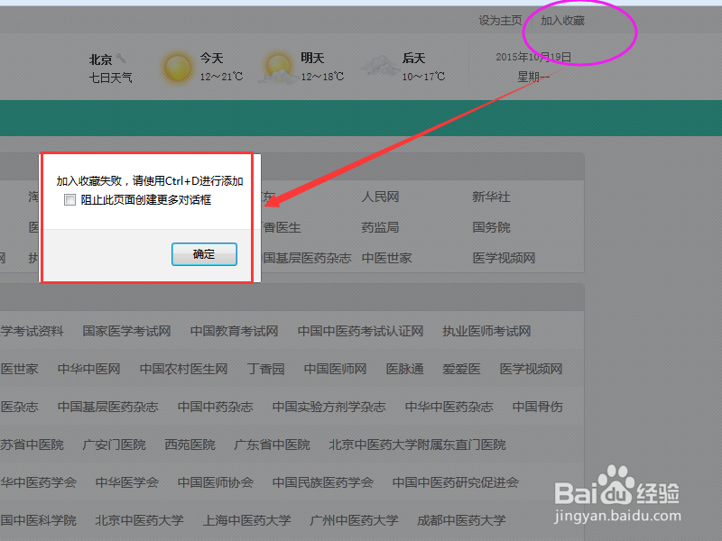
Task: Open the 国务院 link
Action: pos(491,227)
